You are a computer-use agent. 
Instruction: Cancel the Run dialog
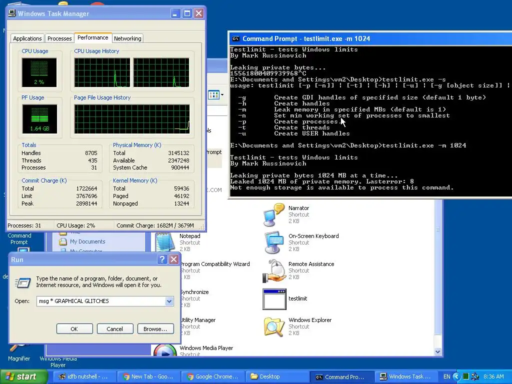115,329
